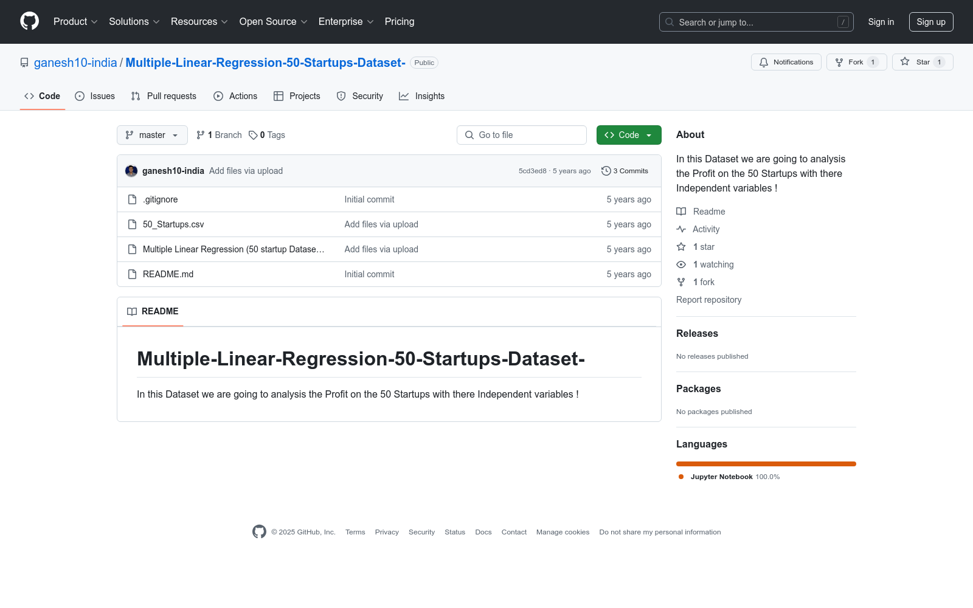Click the tag icon beside 0 Tags
Viewport: 973px width, 608px height.
[x=253, y=135]
